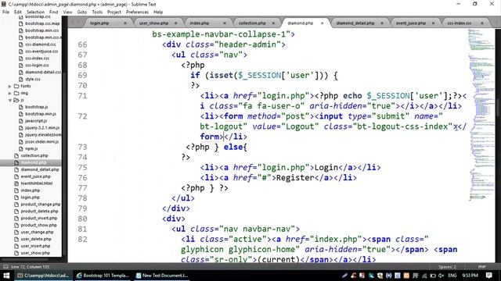Switch to the user_show.php tab
Screen dimensions: 501x281
pyautogui.click(x=153, y=23)
